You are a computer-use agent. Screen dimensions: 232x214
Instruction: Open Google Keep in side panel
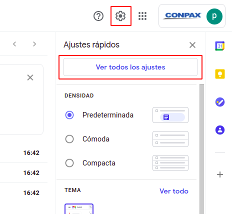pos(220,74)
